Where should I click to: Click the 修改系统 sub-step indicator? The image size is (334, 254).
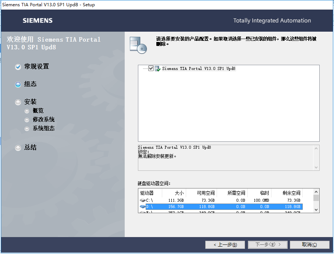(x=27, y=120)
